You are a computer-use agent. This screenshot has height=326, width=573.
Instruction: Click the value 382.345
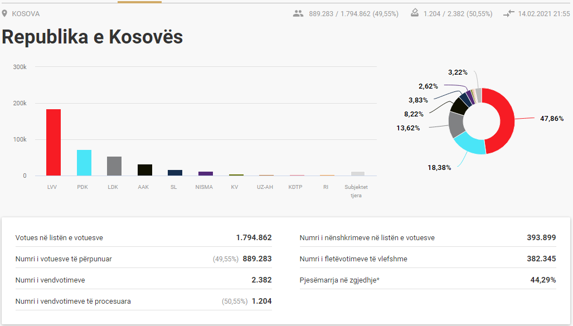coord(541,259)
